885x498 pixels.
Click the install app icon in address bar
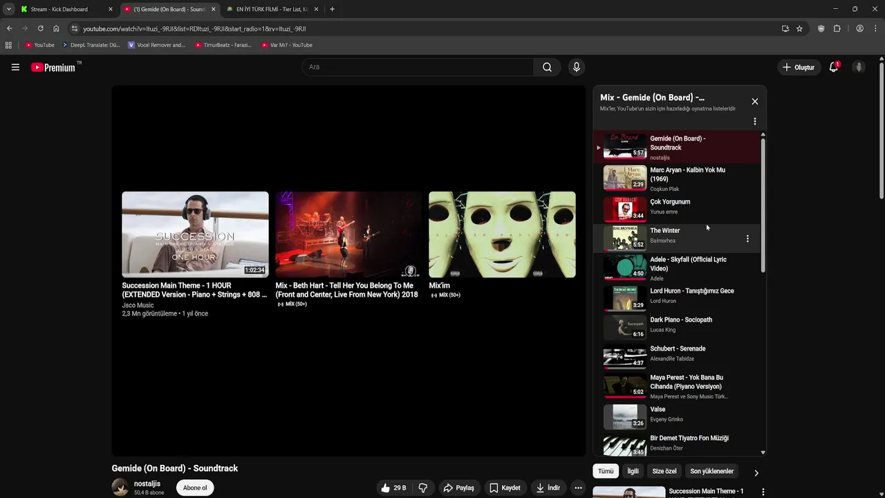tap(785, 28)
